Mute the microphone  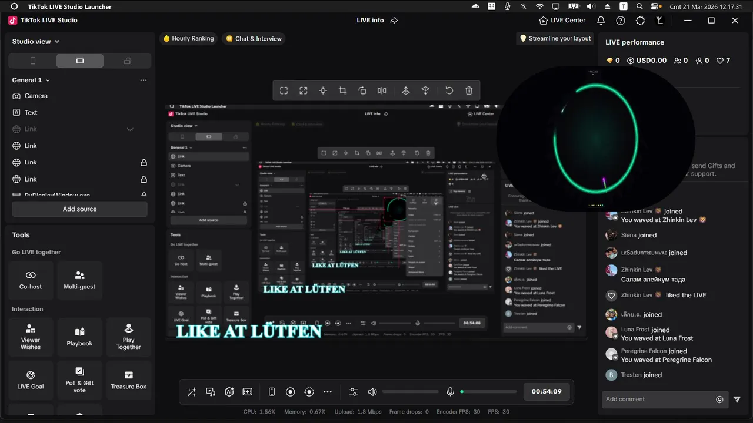point(450,392)
